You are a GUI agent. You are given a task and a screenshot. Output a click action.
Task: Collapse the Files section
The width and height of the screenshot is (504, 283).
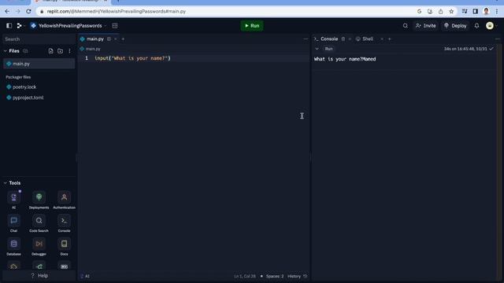(x=6, y=51)
